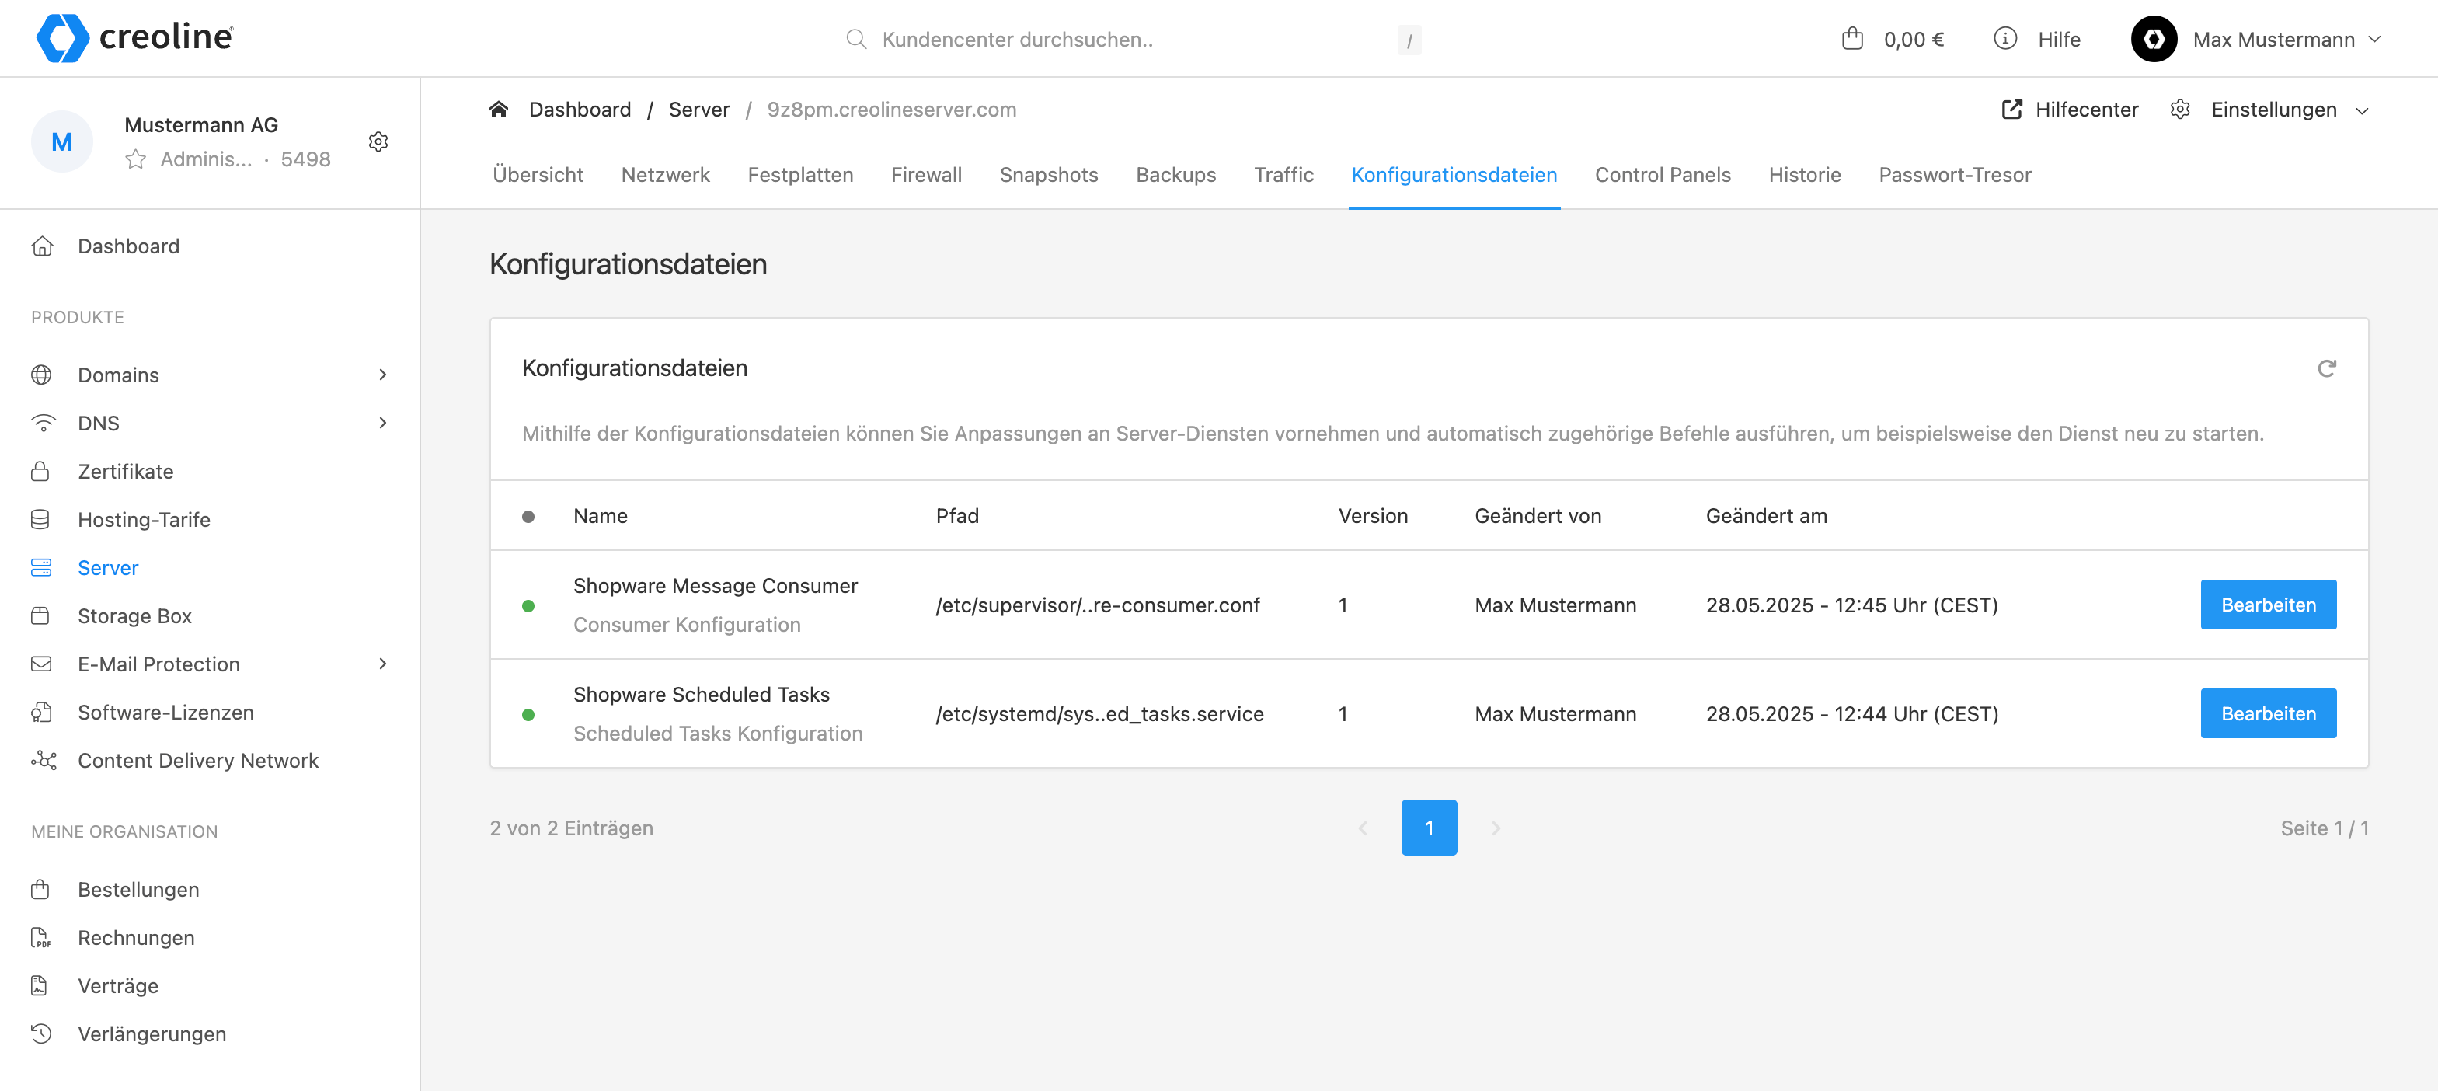
Task: Open the Historie tab
Action: 1805,175
